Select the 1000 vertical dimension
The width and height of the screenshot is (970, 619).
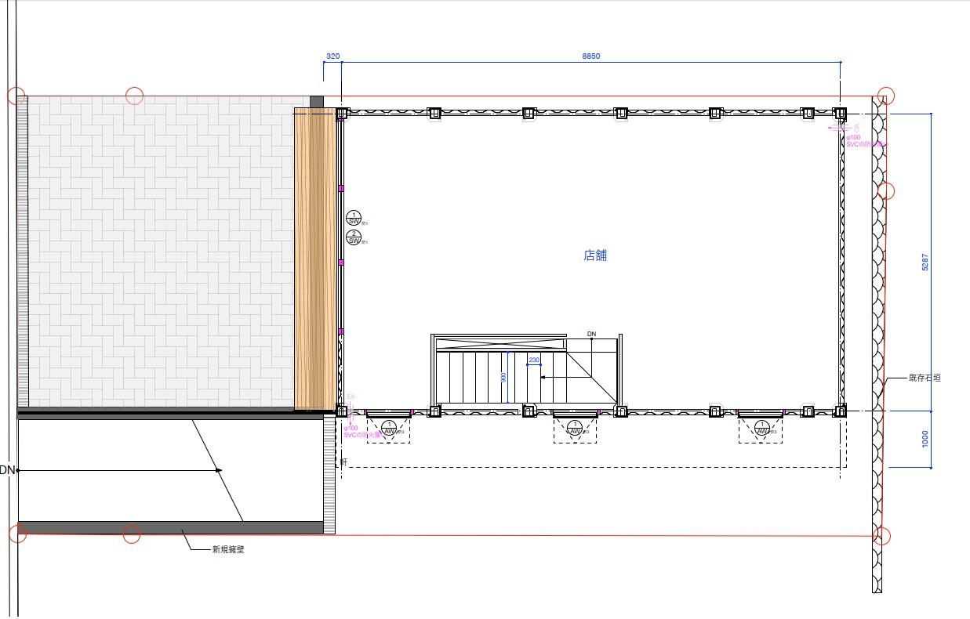(x=925, y=440)
